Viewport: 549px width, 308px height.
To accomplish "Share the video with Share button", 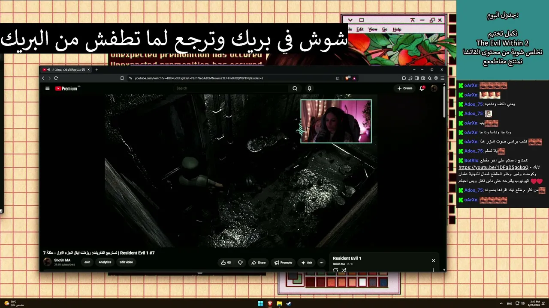I will [x=259, y=263].
